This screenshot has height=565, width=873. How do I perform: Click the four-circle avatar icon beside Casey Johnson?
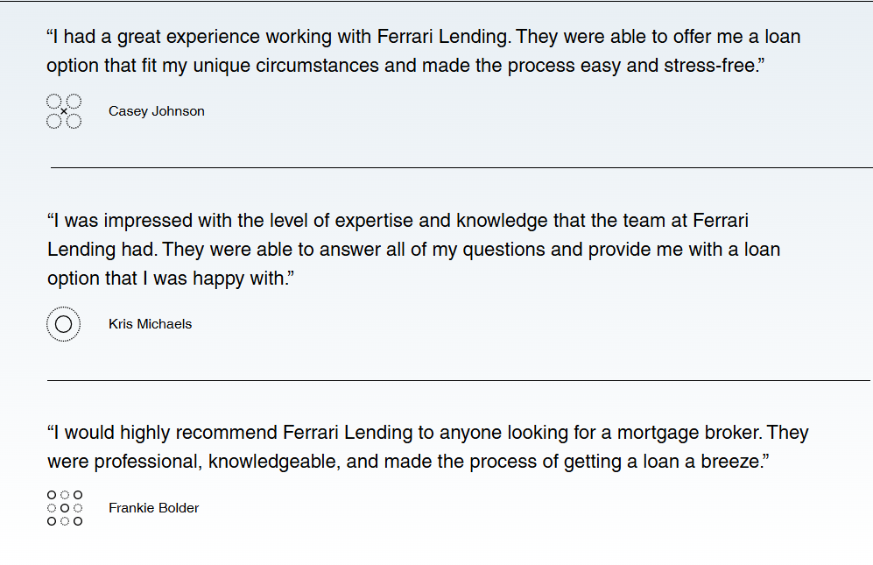click(x=64, y=111)
